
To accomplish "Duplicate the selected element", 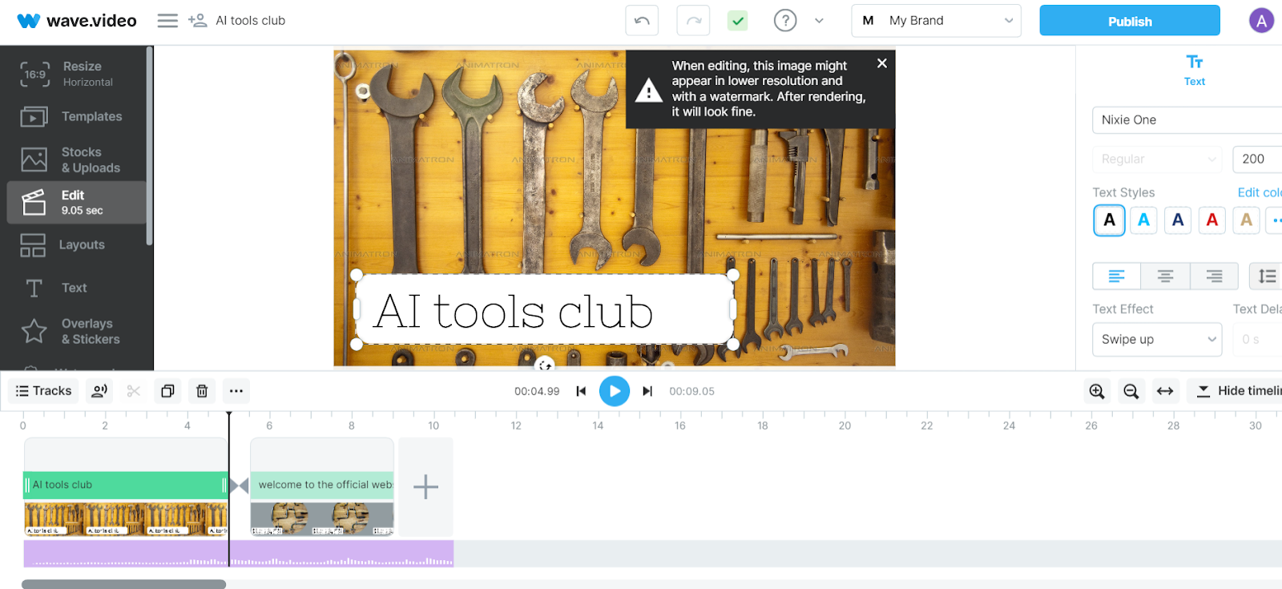I will [x=167, y=391].
